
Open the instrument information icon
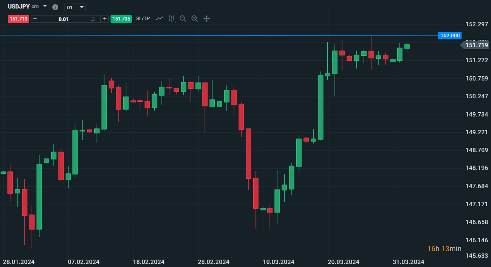(x=55, y=7)
